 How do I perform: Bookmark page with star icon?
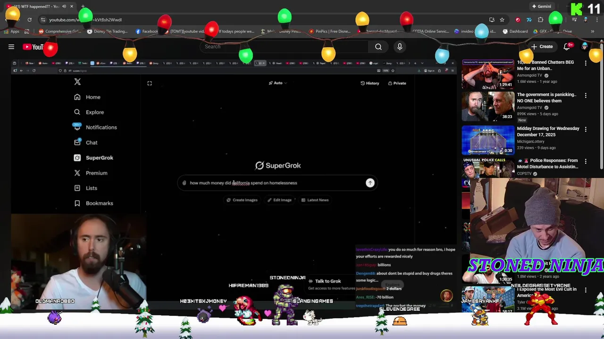tap(502, 20)
